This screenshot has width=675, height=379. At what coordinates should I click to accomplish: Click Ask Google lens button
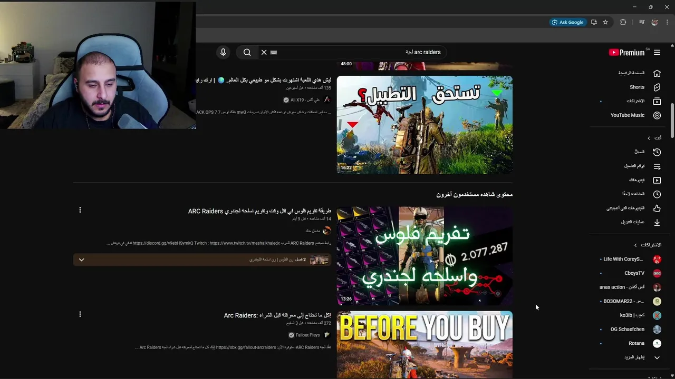(567, 22)
